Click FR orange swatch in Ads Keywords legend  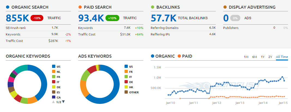126,71
